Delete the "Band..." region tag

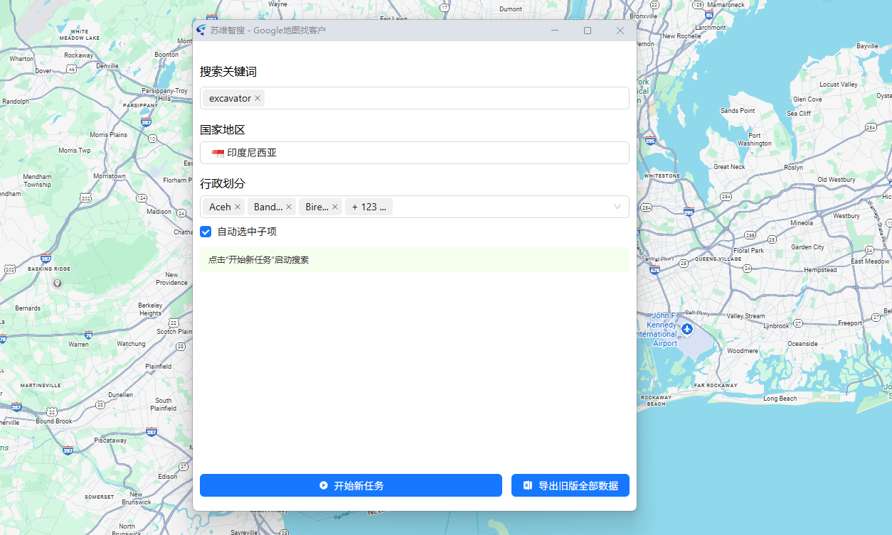point(289,207)
